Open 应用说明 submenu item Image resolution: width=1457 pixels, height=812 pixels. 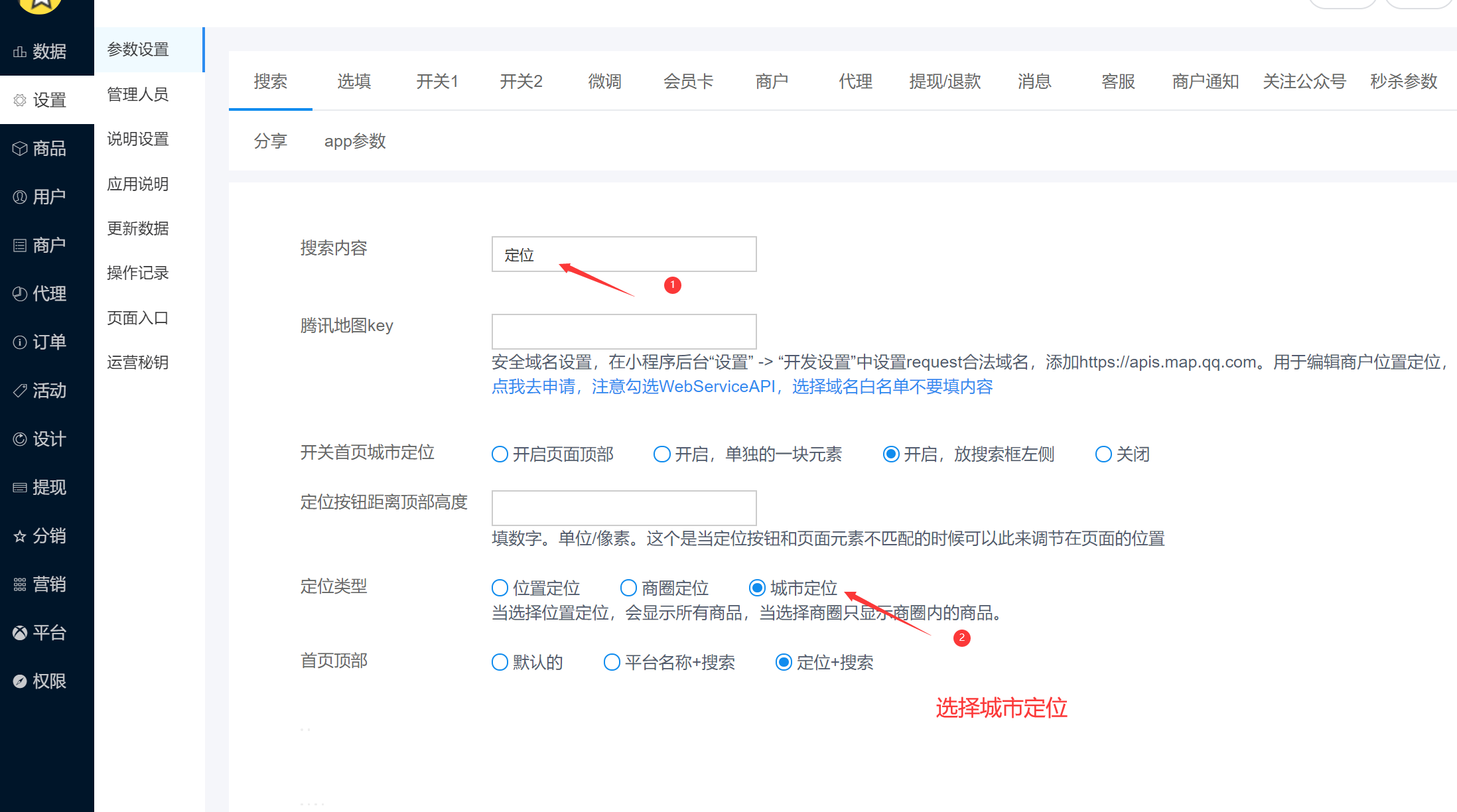[149, 184]
